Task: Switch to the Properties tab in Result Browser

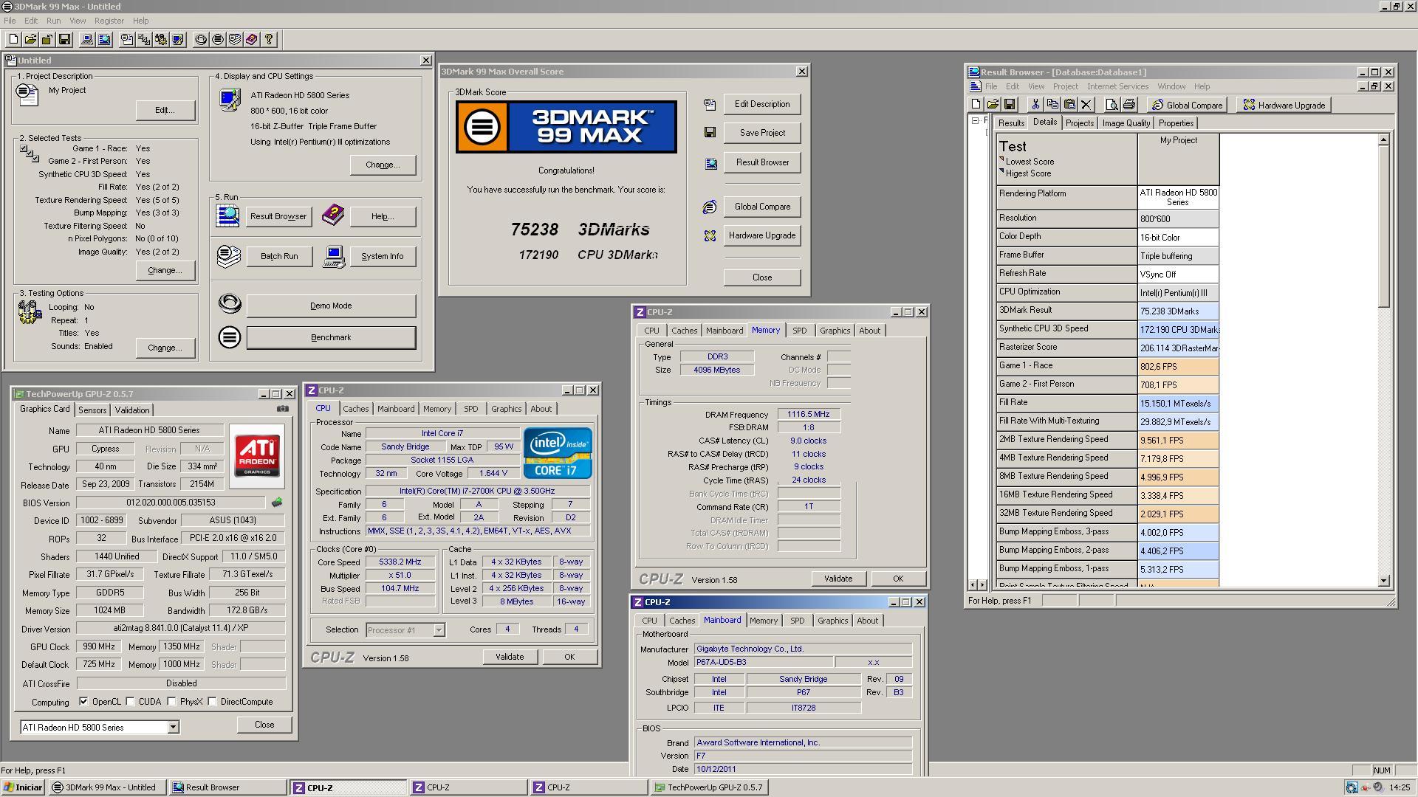Action: click(x=1176, y=123)
